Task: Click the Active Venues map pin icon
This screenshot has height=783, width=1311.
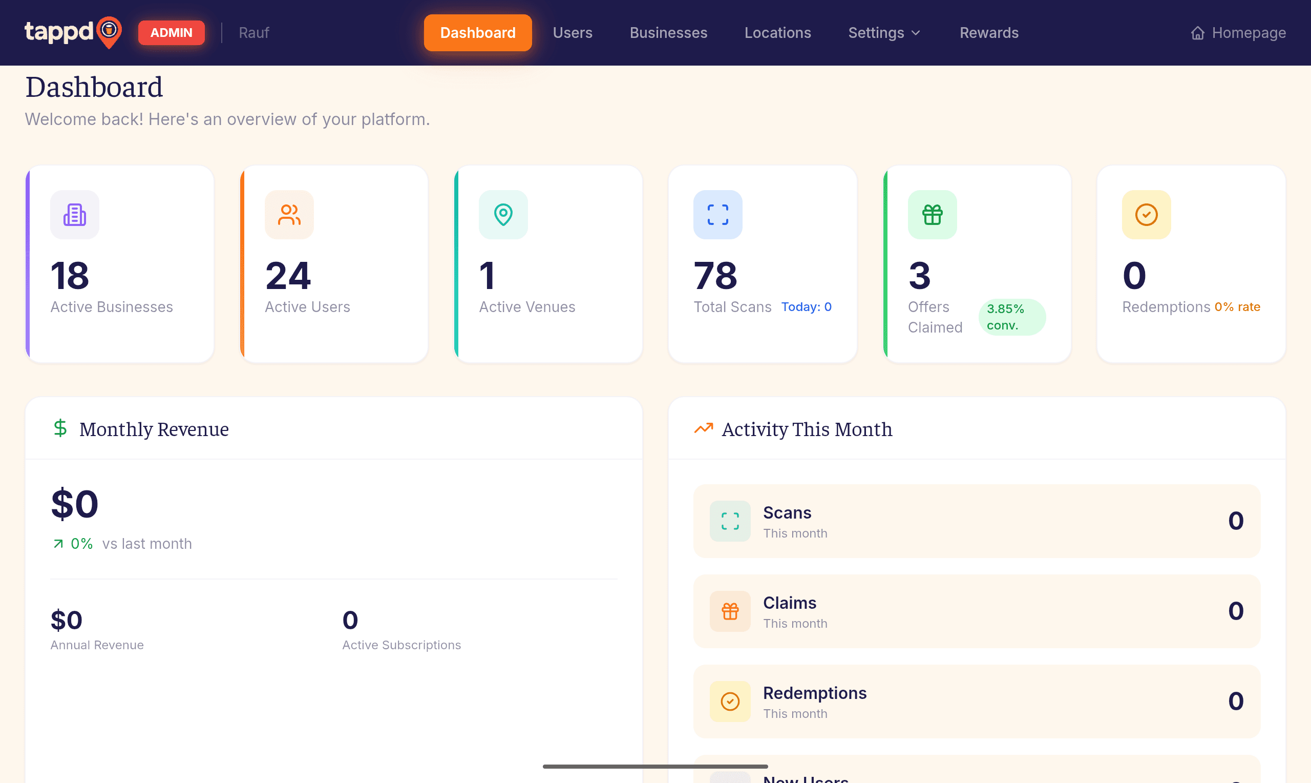Action: click(x=503, y=215)
